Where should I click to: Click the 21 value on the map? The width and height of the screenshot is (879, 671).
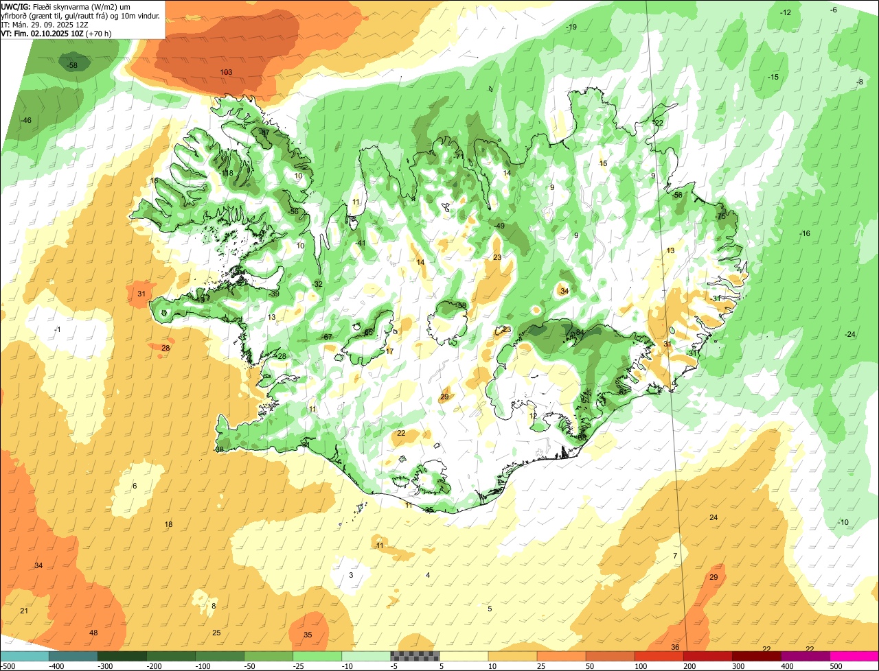click(x=24, y=611)
